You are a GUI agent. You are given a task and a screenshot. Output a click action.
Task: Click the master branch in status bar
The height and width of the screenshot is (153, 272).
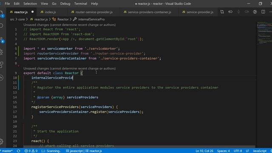[7, 151]
